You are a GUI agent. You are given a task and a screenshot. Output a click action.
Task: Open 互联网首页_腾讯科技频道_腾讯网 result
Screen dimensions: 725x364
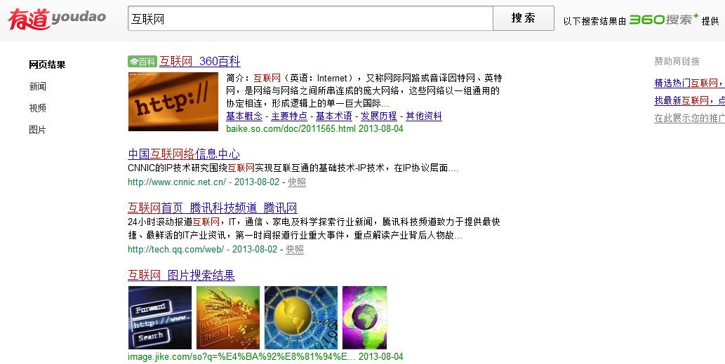point(212,208)
